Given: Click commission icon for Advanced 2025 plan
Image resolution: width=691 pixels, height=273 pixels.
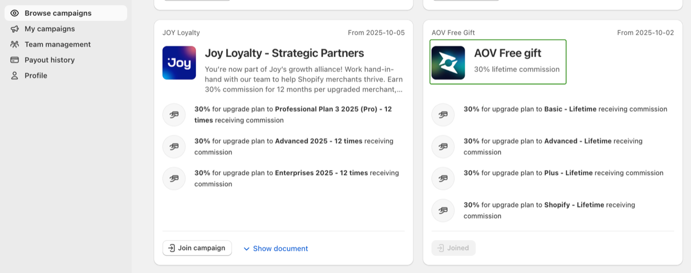Looking at the screenshot, I should [174, 146].
